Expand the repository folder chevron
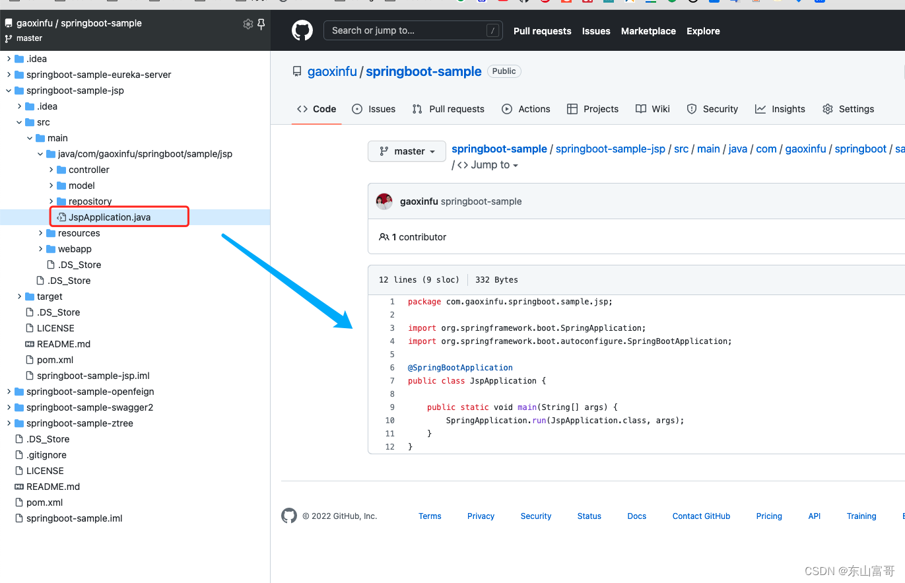This screenshot has height=583, width=905. point(51,201)
